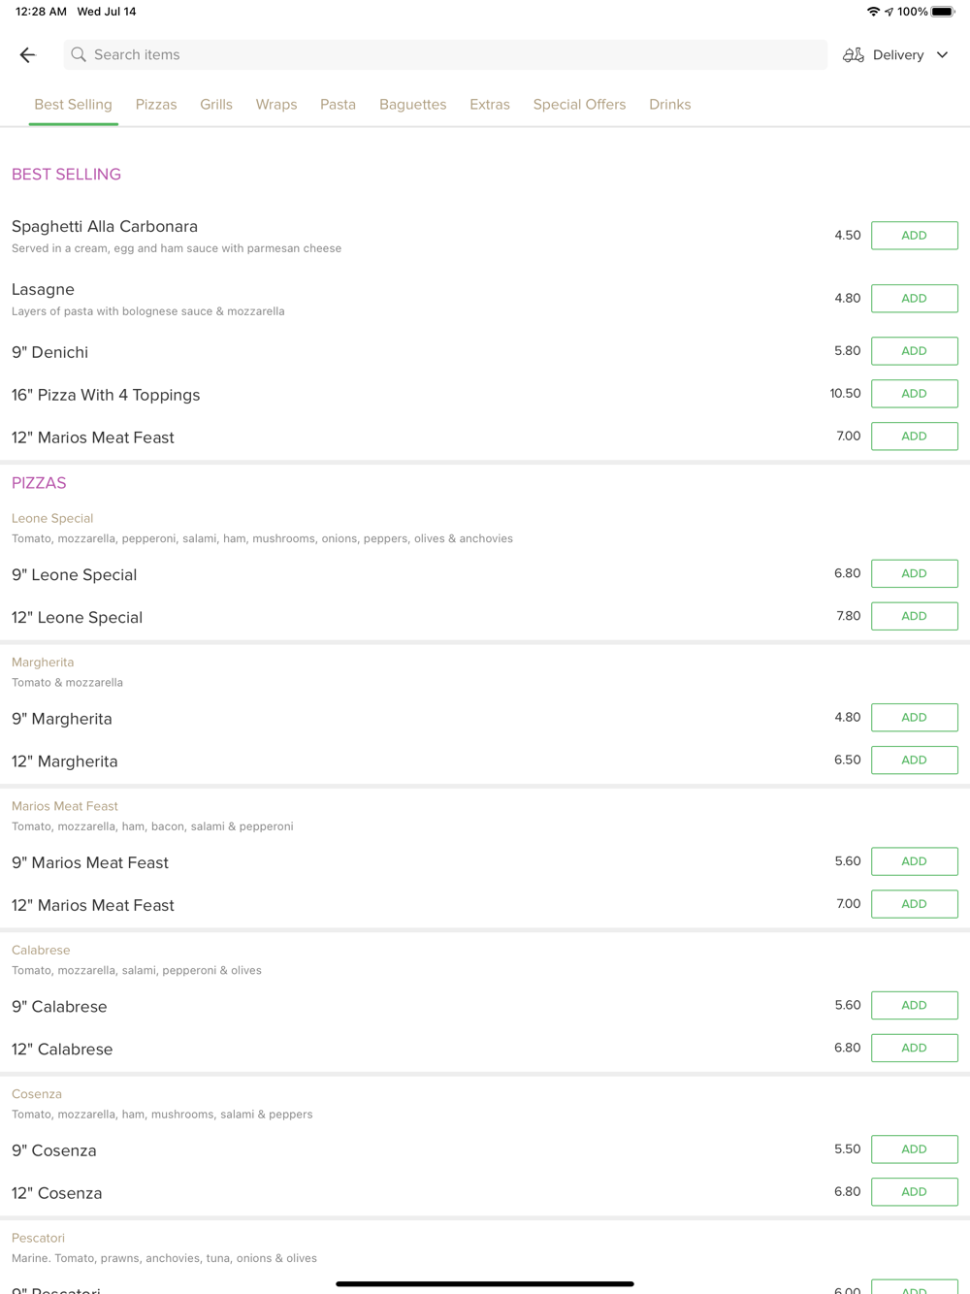Switch to the Pizzas tab
The width and height of the screenshot is (970, 1294).
tap(156, 105)
